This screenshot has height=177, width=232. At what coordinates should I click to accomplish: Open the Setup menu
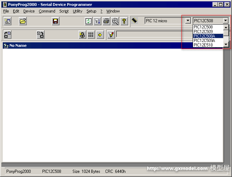tap(91, 11)
